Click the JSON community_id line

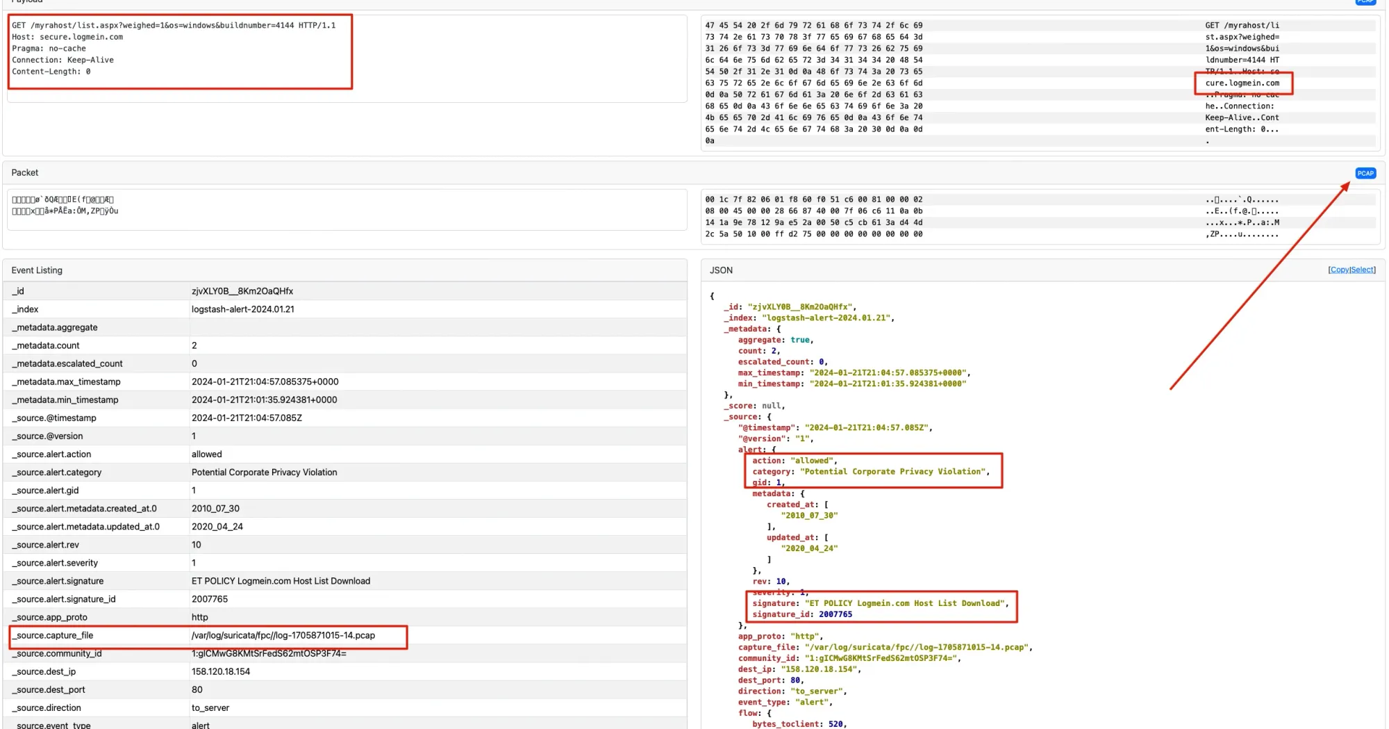pyautogui.click(x=849, y=658)
